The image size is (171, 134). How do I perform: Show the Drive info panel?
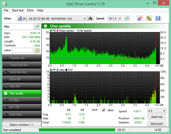point(22,79)
